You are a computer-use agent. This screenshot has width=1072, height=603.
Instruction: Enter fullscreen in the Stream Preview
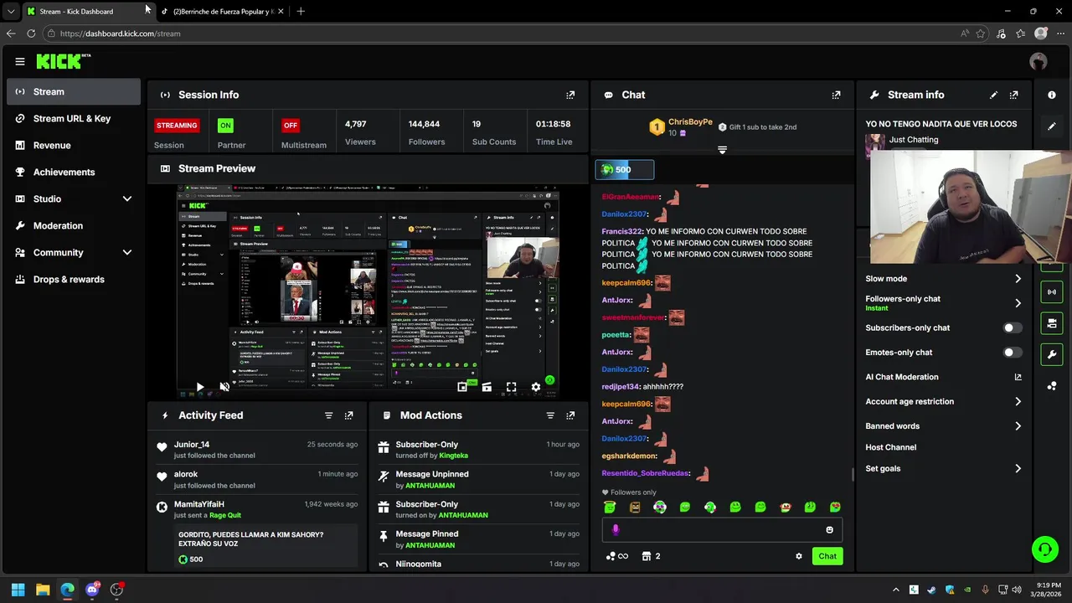pos(511,387)
